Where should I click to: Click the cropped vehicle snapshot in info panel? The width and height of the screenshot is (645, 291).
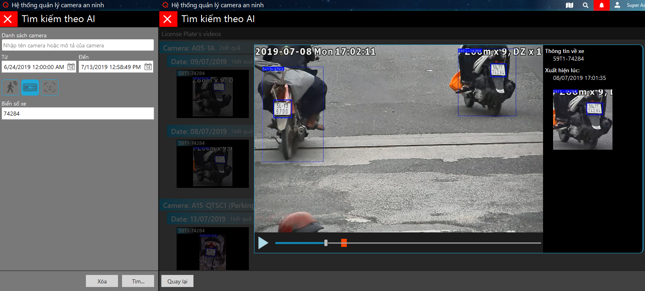[583, 120]
